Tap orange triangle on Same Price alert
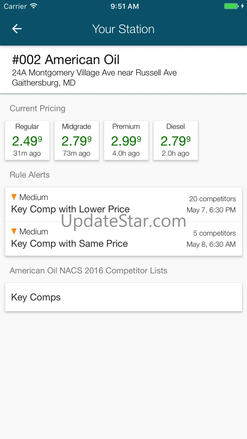The height and width of the screenshot is (439, 247). click(14, 232)
